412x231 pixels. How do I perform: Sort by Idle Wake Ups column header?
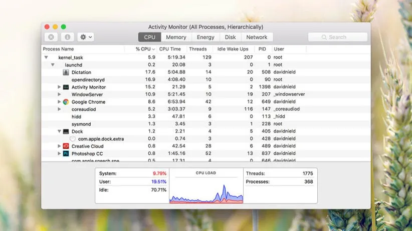click(x=234, y=49)
